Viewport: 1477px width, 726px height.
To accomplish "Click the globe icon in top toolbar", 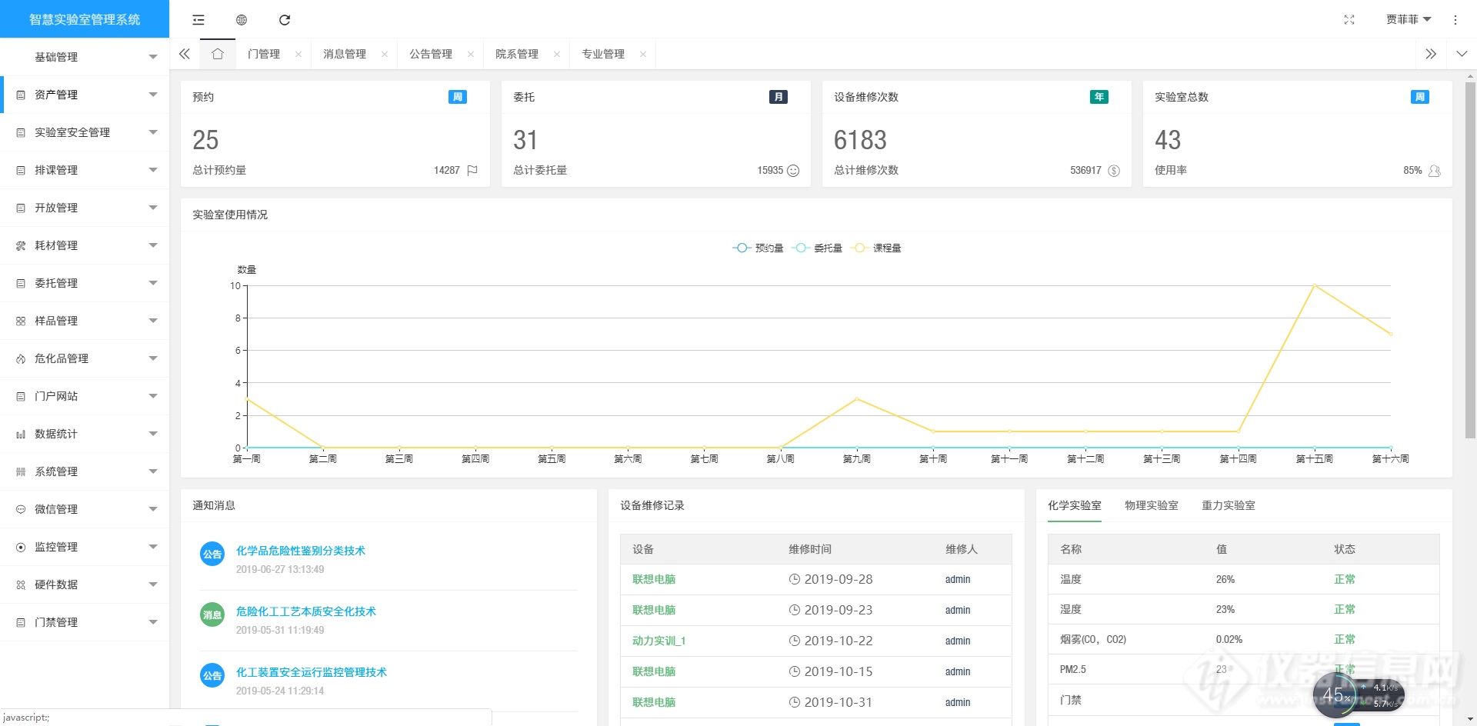I will click(x=242, y=20).
